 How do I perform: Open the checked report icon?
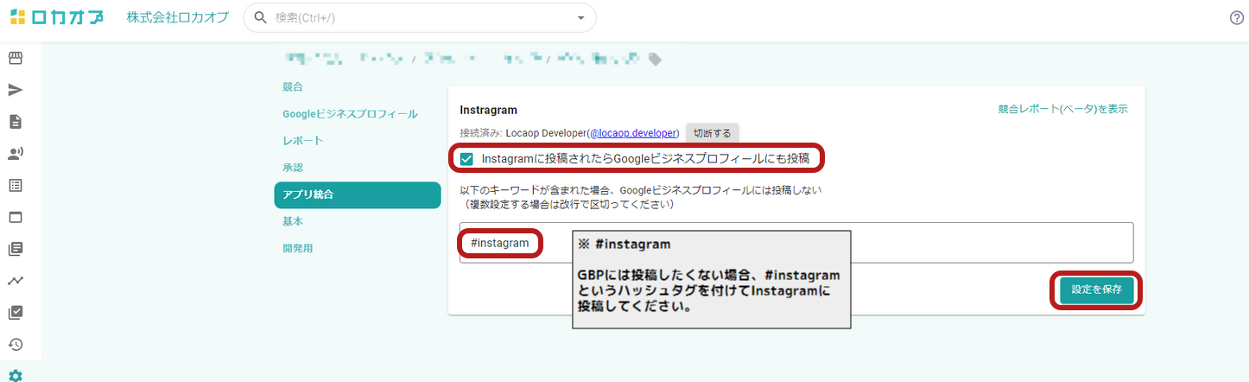[16, 313]
